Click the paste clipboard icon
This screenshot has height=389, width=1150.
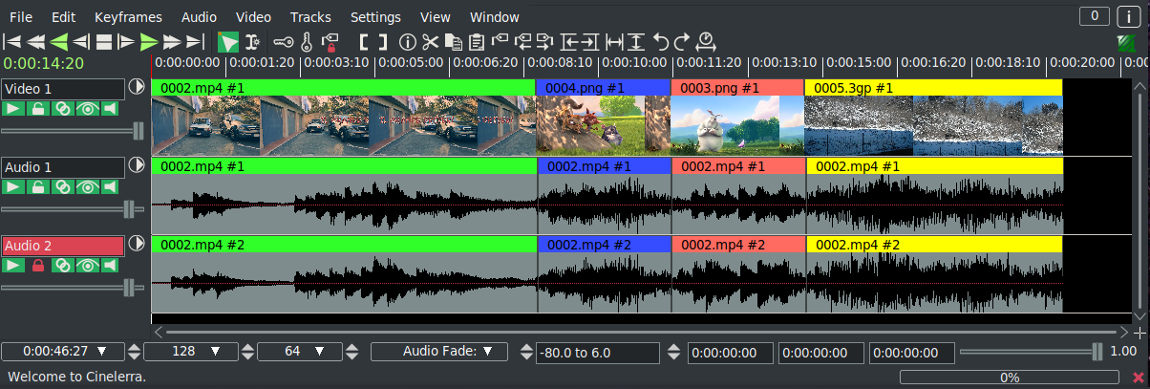(x=476, y=42)
